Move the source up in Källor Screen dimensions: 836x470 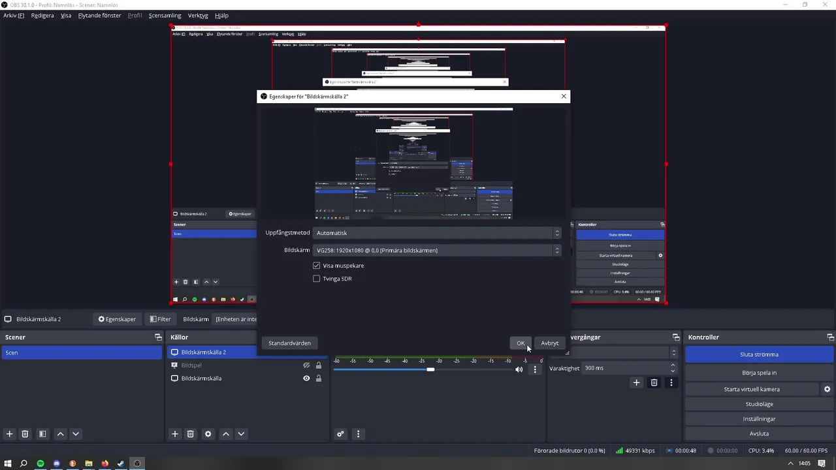pyautogui.click(x=225, y=434)
